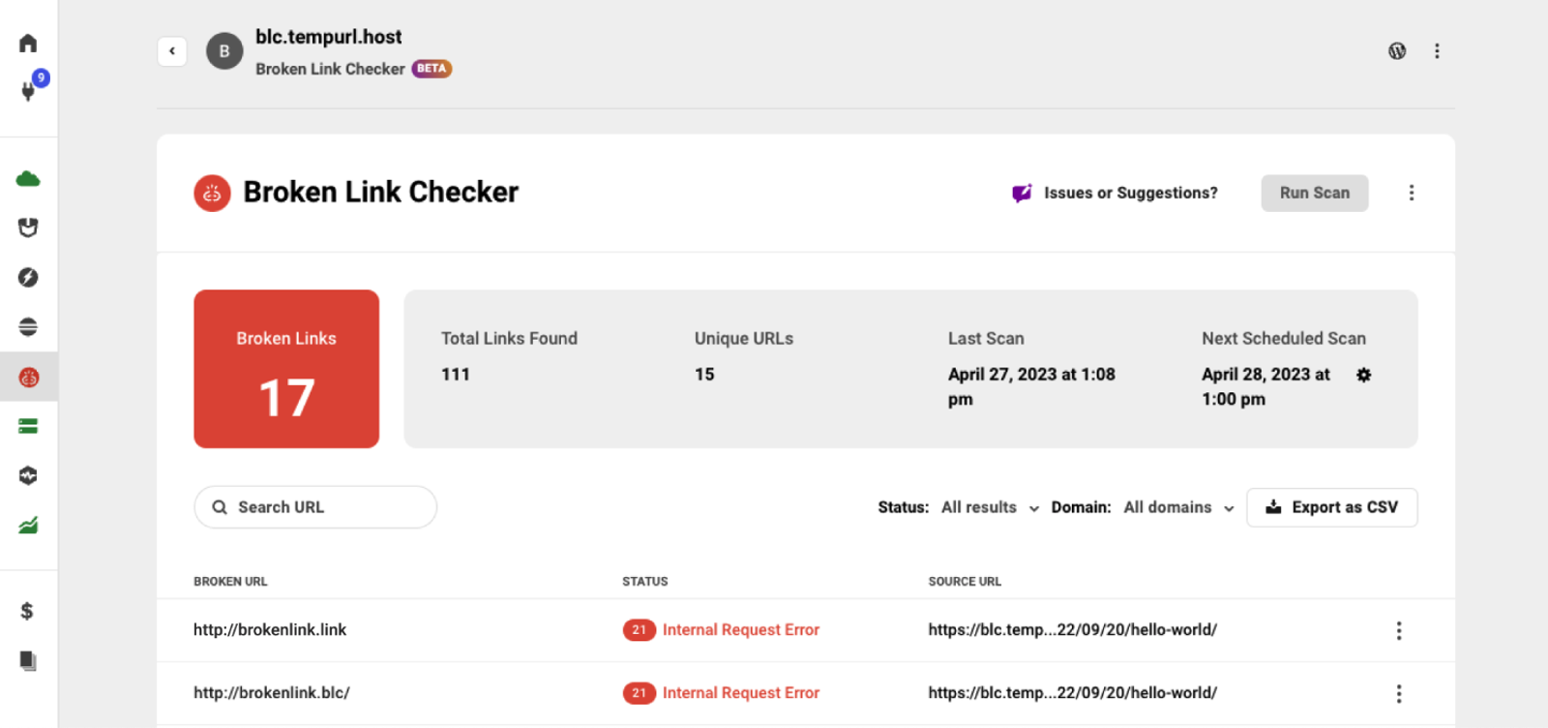Viewport: 1548px width, 728px height.
Task: Open the WordPress admin icon
Action: [1397, 51]
